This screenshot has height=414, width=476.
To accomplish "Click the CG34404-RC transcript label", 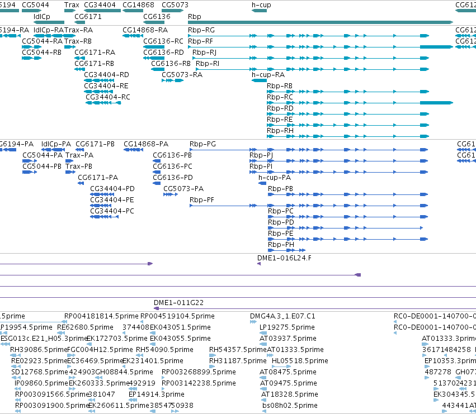I will [108, 97].
